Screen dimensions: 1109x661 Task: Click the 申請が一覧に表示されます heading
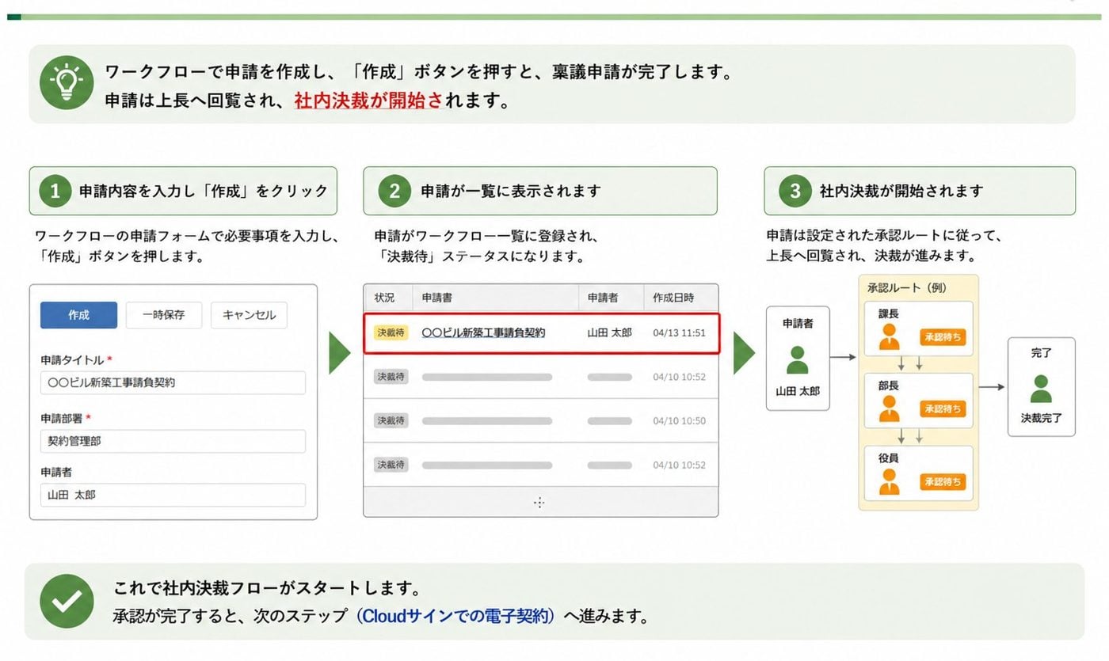point(511,191)
